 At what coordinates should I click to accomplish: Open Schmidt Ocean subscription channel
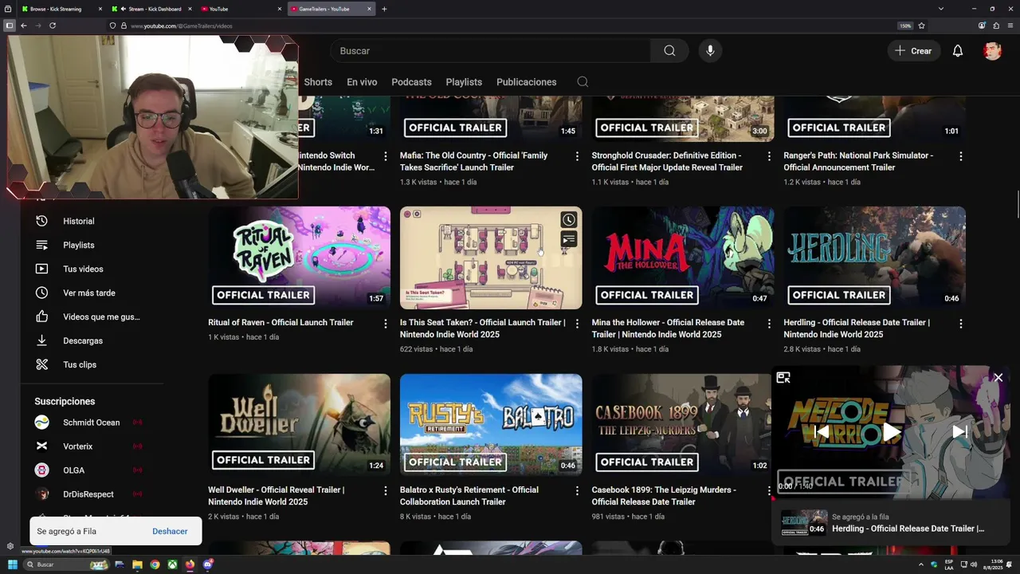[90, 423]
